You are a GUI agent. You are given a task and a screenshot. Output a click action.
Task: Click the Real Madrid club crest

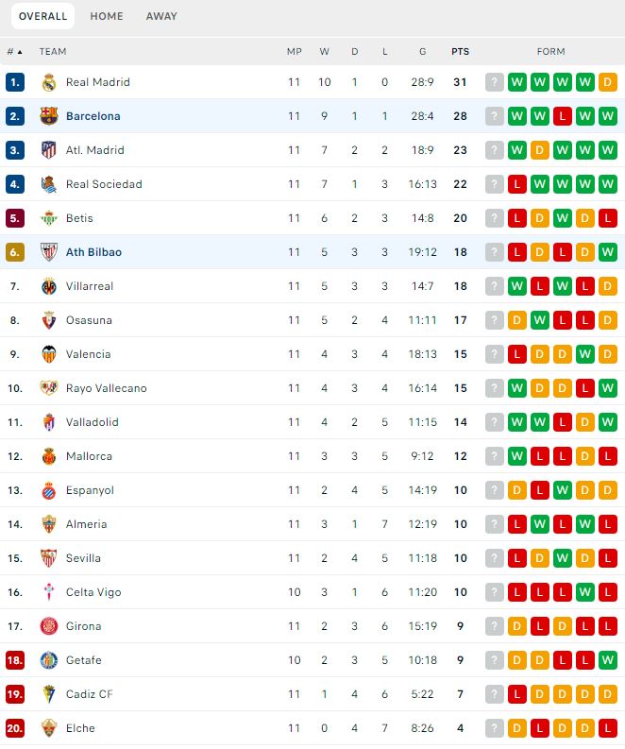pos(49,82)
